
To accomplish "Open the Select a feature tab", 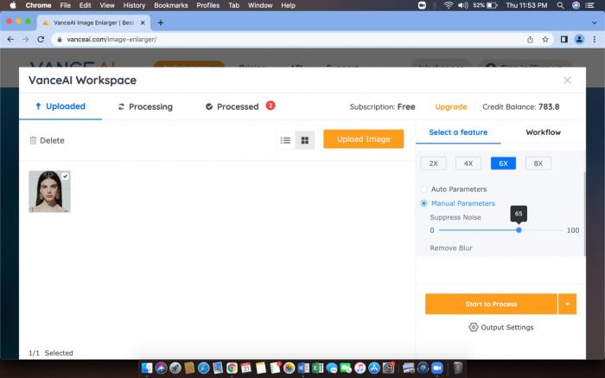I will (458, 132).
